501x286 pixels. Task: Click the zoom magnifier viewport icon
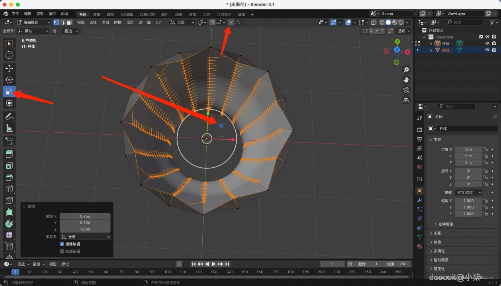click(406, 70)
